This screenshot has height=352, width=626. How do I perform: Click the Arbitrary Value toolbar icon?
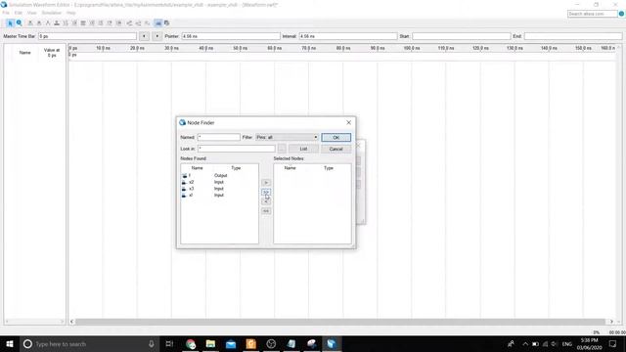point(110,23)
